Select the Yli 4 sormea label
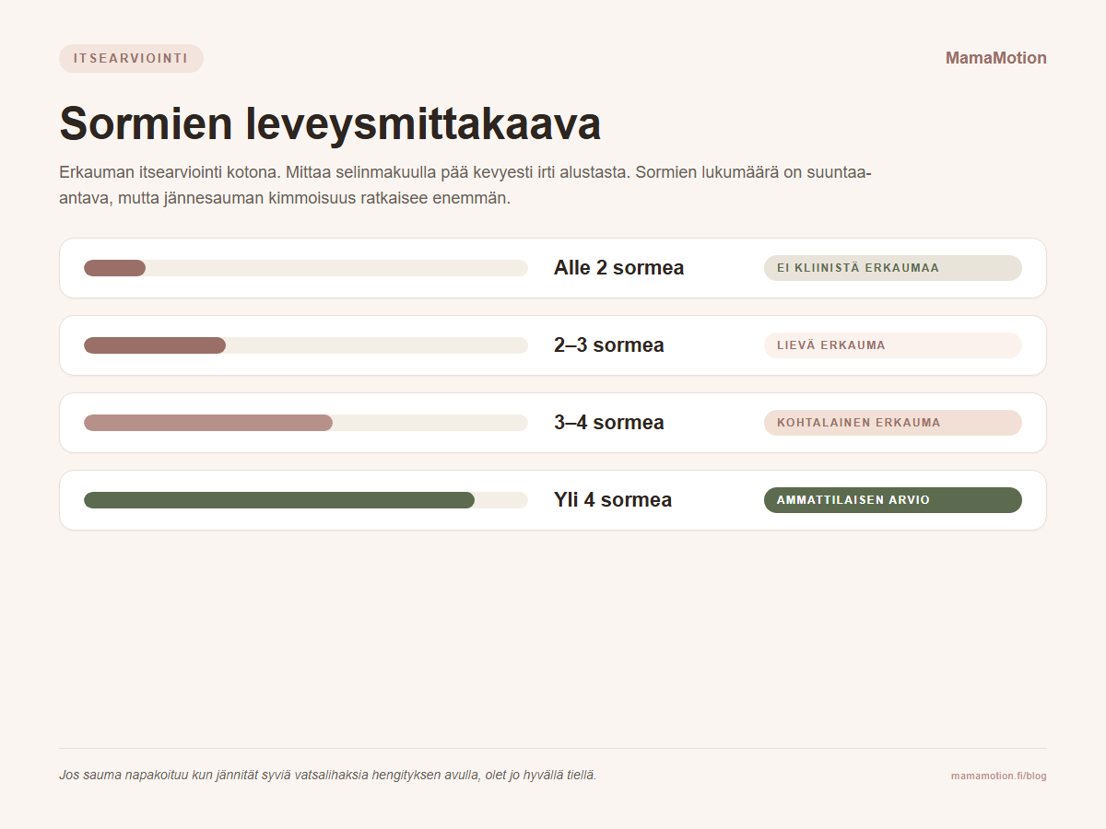 (x=612, y=500)
